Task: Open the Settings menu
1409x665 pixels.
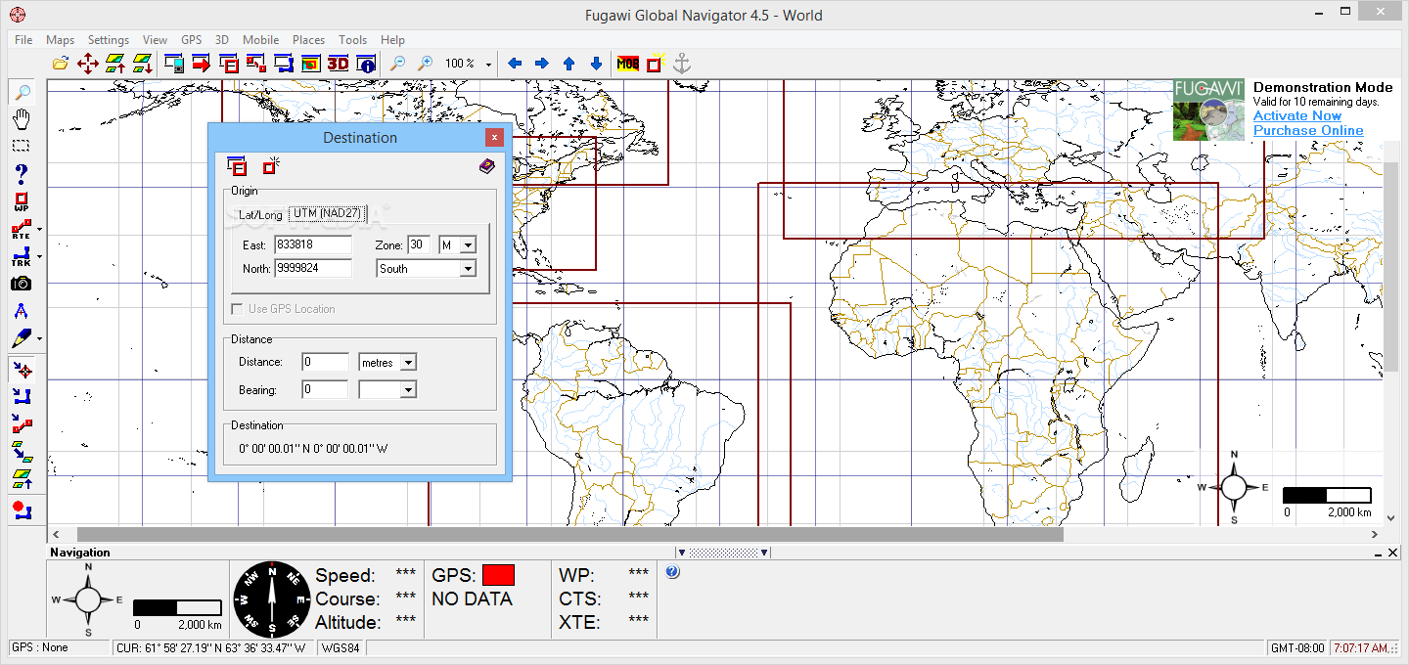Action: (x=109, y=40)
